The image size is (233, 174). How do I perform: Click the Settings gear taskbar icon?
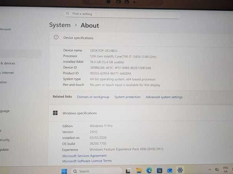click(180, 170)
